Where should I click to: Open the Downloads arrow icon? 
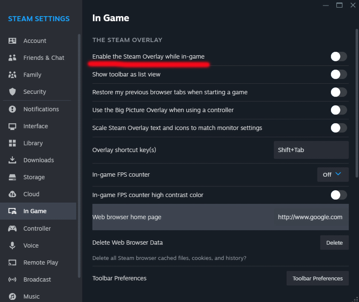click(x=13, y=160)
